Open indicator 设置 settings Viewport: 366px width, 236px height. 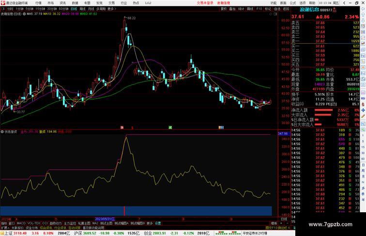point(158,223)
